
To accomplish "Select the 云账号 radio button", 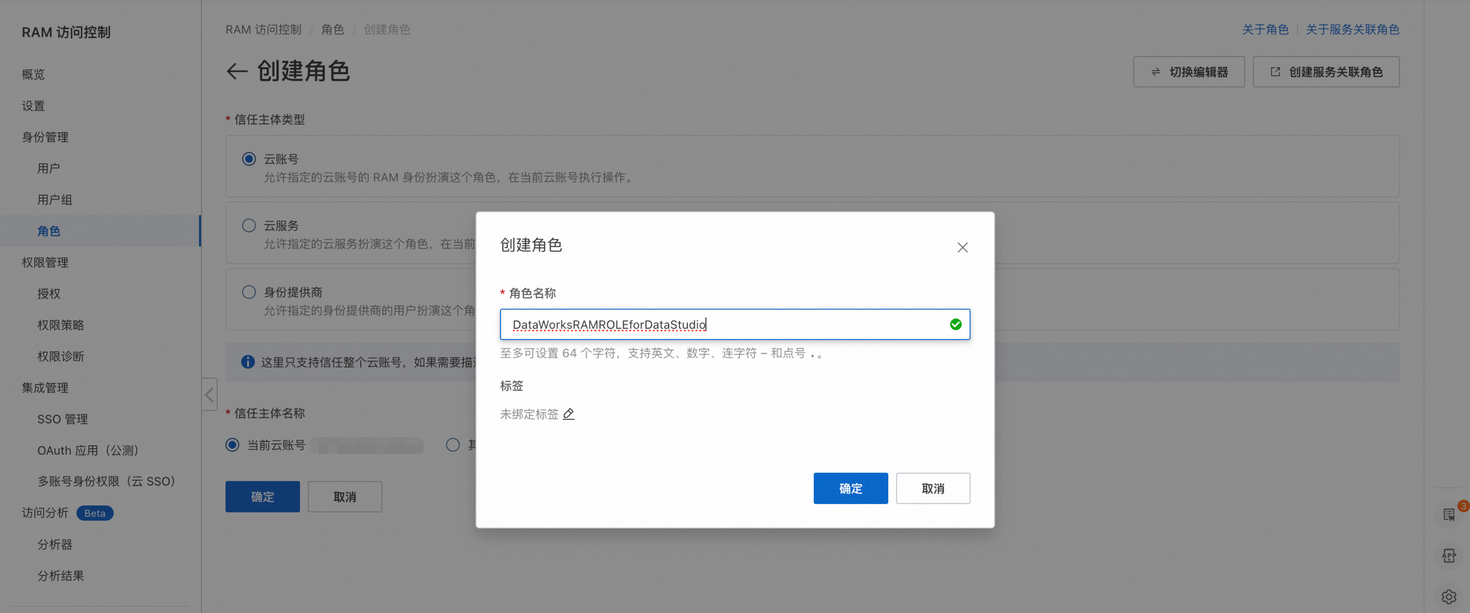I will [x=249, y=159].
